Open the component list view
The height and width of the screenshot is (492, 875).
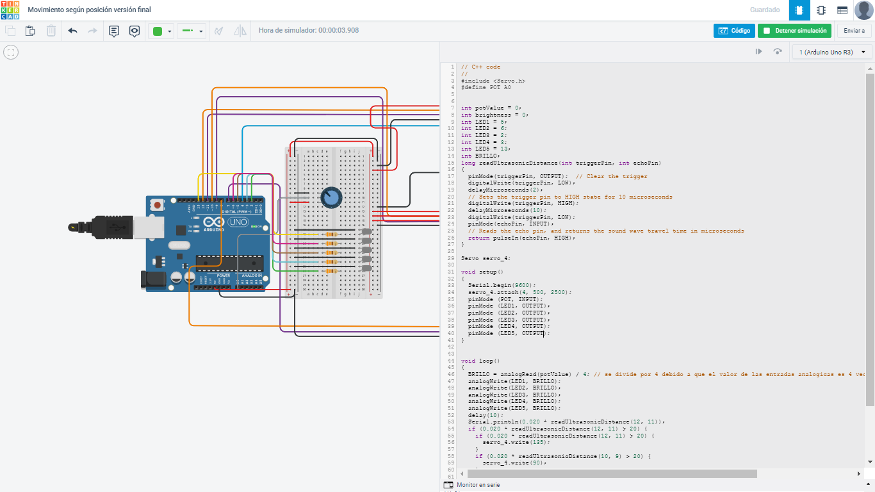click(842, 10)
